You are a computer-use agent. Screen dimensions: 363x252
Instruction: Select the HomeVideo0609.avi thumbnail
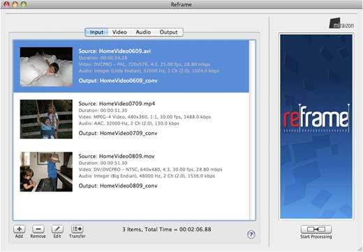pyautogui.click(x=46, y=67)
